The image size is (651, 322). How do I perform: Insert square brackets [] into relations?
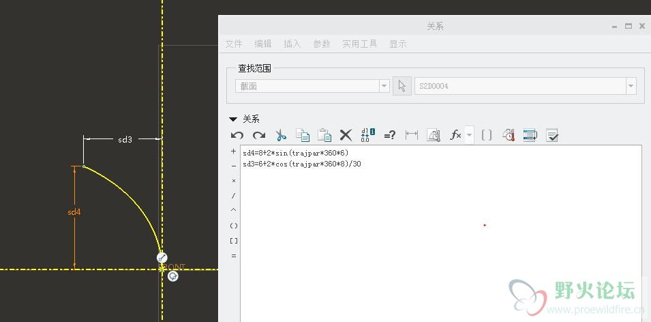point(234,241)
